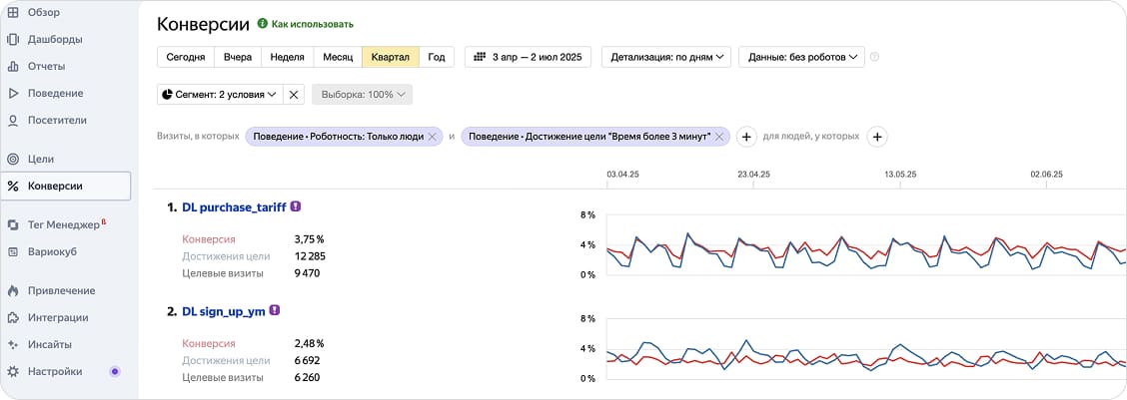Image resolution: width=1127 pixels, height=400 pixels.
Task: Open the DL sign_up_ym goal link
Action: click(x=223, y=311)
